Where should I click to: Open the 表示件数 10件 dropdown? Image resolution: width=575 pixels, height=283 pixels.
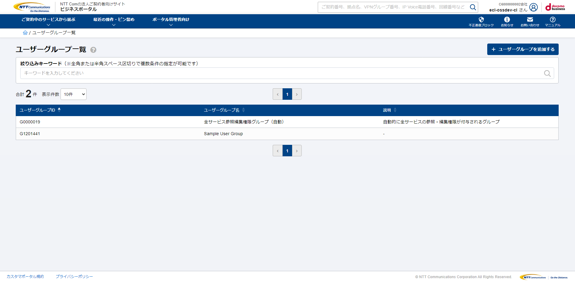click(x=73, y=94)
